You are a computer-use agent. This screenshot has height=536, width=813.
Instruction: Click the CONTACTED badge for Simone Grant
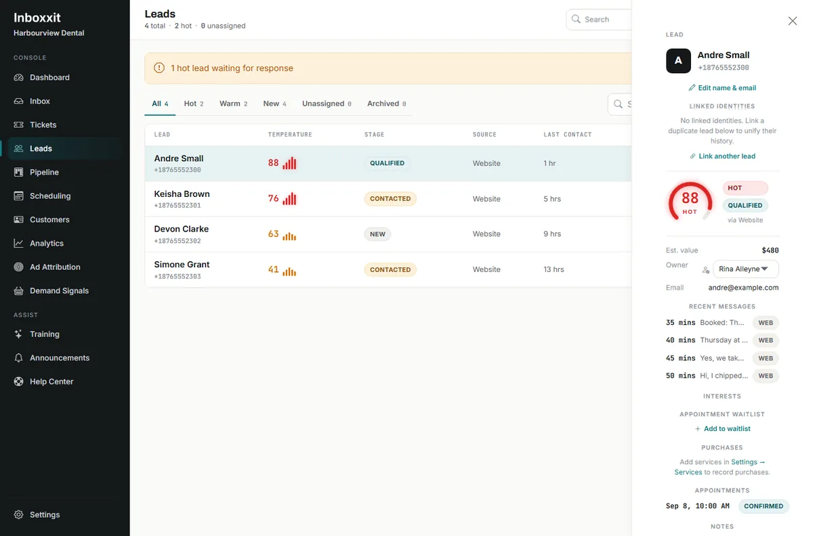point(390,270)
